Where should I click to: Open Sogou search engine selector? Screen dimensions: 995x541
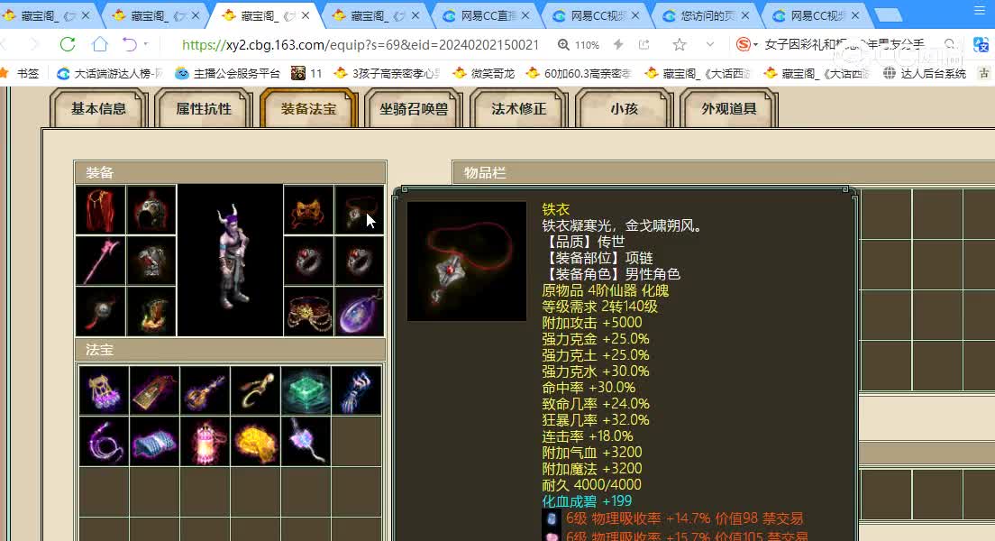[x=747, y=44]
